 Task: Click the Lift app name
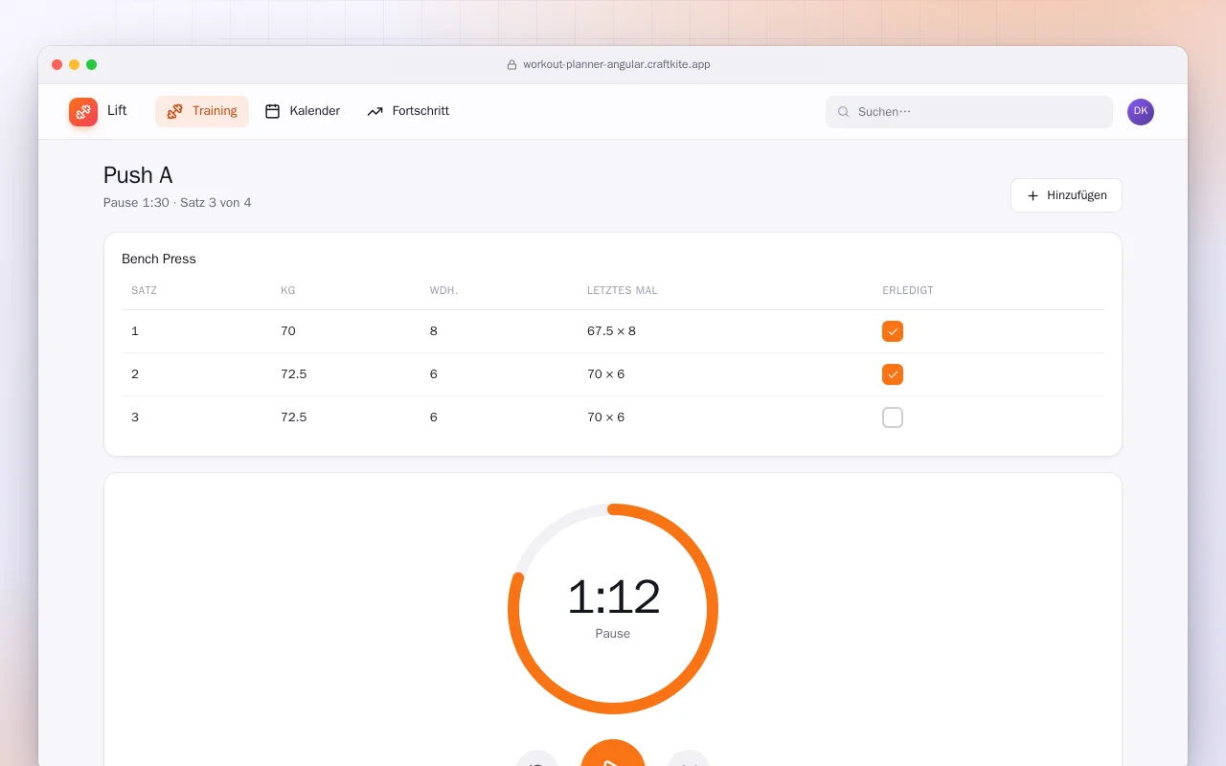click(117, 111)
